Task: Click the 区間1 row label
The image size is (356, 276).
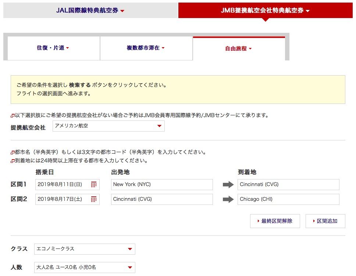Action: [x=19, y=184]
